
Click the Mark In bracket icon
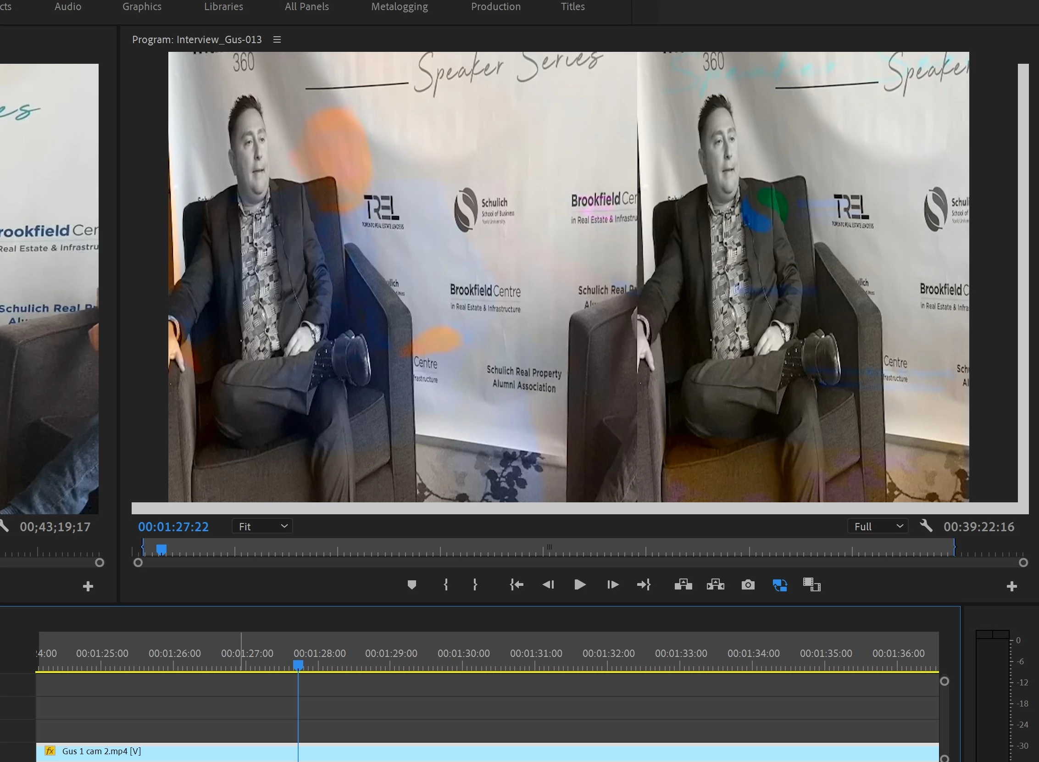point(445,585)
